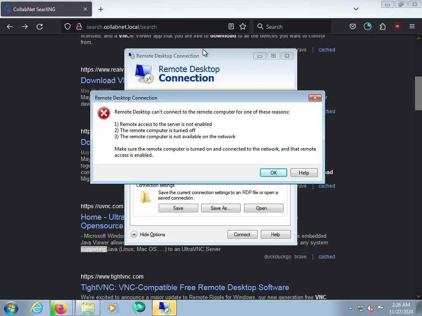Open uBlock Origin extension icon

coord(397,26)
